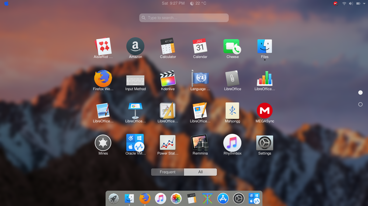Open the 22 °C weather indicator
Screen dimensions: 368x206
[198, 3]
